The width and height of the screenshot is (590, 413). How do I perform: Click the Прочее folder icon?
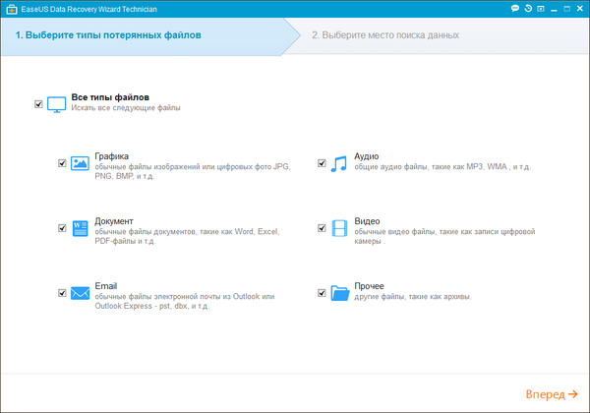click(339, 293)
